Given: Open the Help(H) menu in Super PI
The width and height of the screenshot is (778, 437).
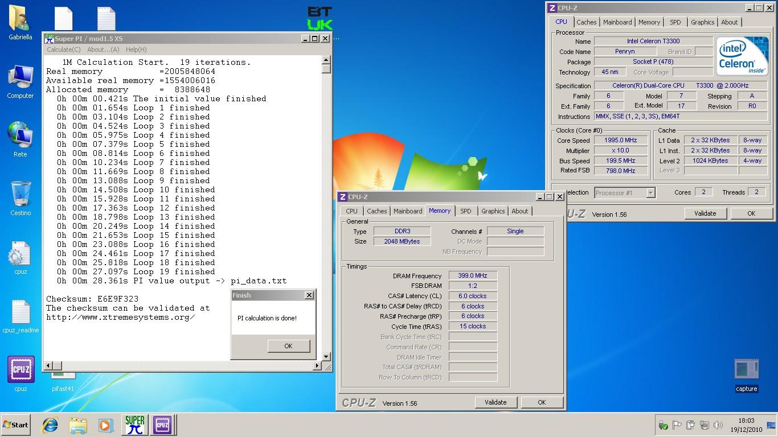Looking at the screenshot, I should pyautogui.click(x=136, y=50).
